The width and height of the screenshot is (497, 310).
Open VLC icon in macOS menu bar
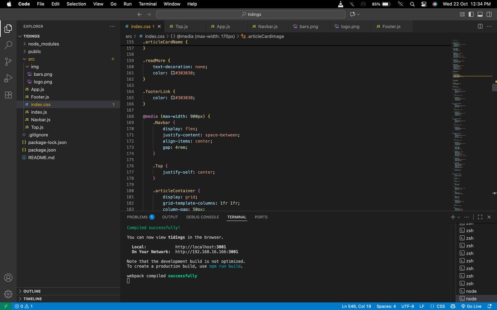tap(340, 4)
